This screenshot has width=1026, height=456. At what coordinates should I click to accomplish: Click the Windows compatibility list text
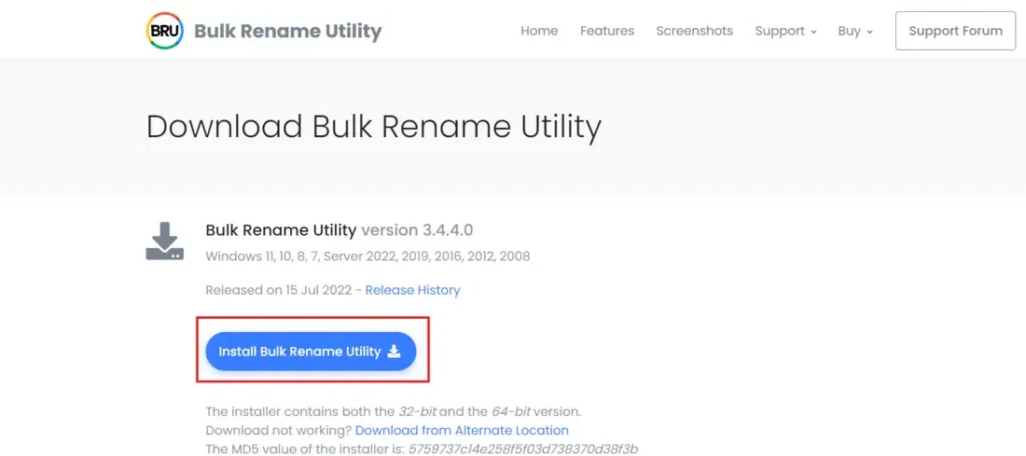367,256
